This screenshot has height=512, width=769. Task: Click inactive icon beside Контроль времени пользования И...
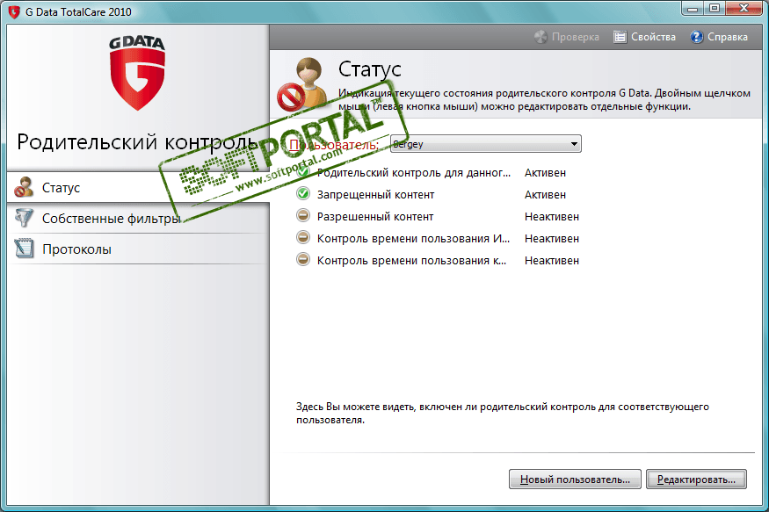(x=303, y=238)
